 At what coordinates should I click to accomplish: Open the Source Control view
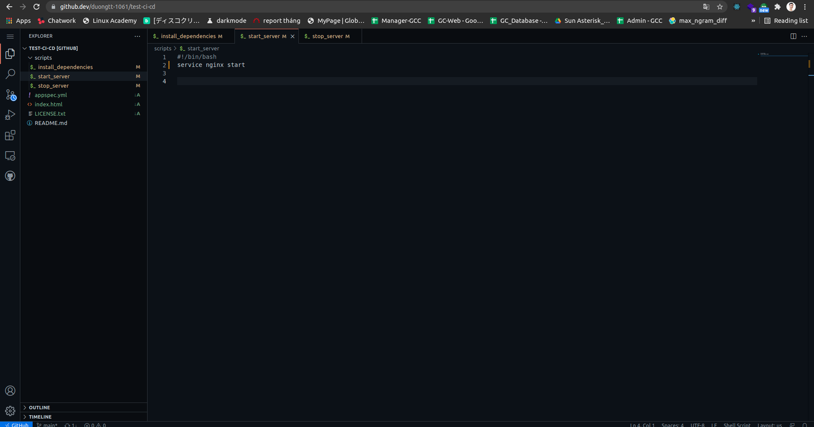tap(10, 95)
